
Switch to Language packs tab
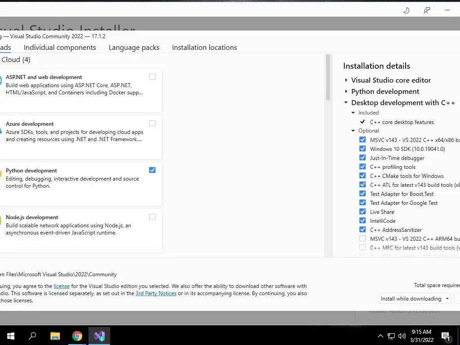[134, 48]
